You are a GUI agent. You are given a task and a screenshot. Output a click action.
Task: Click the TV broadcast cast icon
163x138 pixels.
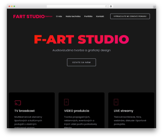click(x=18, y=103)
